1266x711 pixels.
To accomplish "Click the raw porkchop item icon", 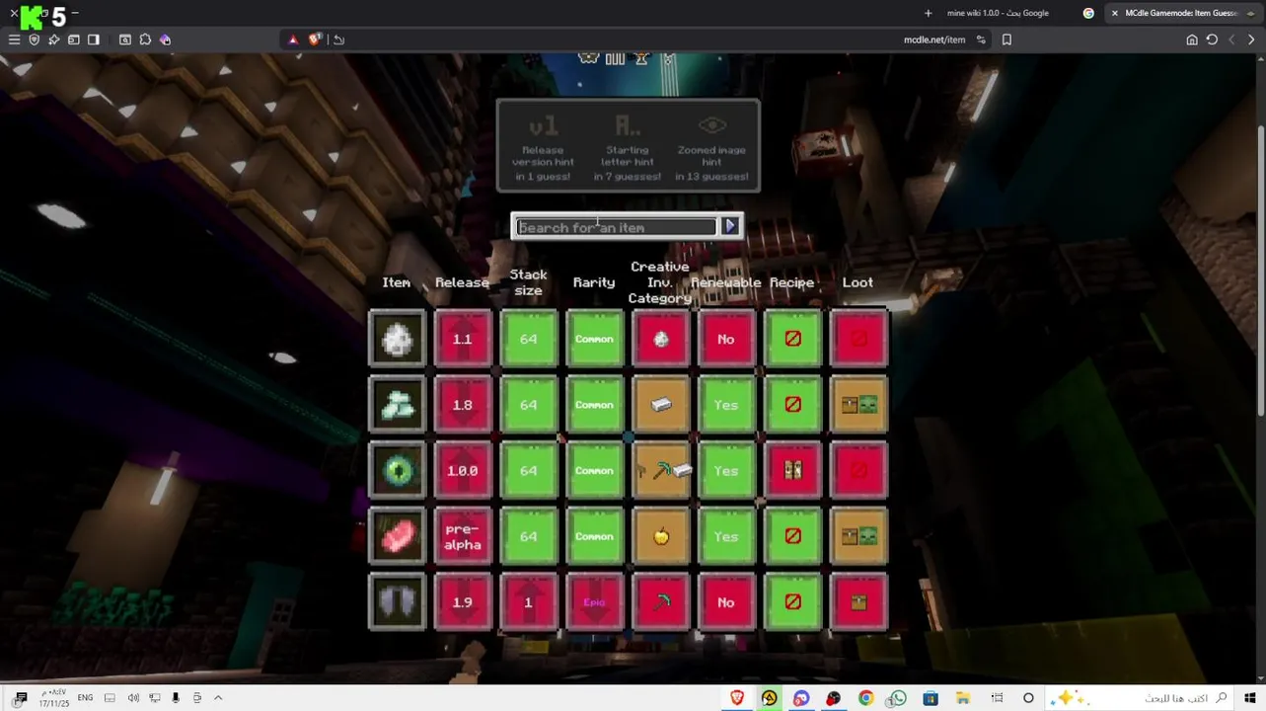I will (397, 536).
